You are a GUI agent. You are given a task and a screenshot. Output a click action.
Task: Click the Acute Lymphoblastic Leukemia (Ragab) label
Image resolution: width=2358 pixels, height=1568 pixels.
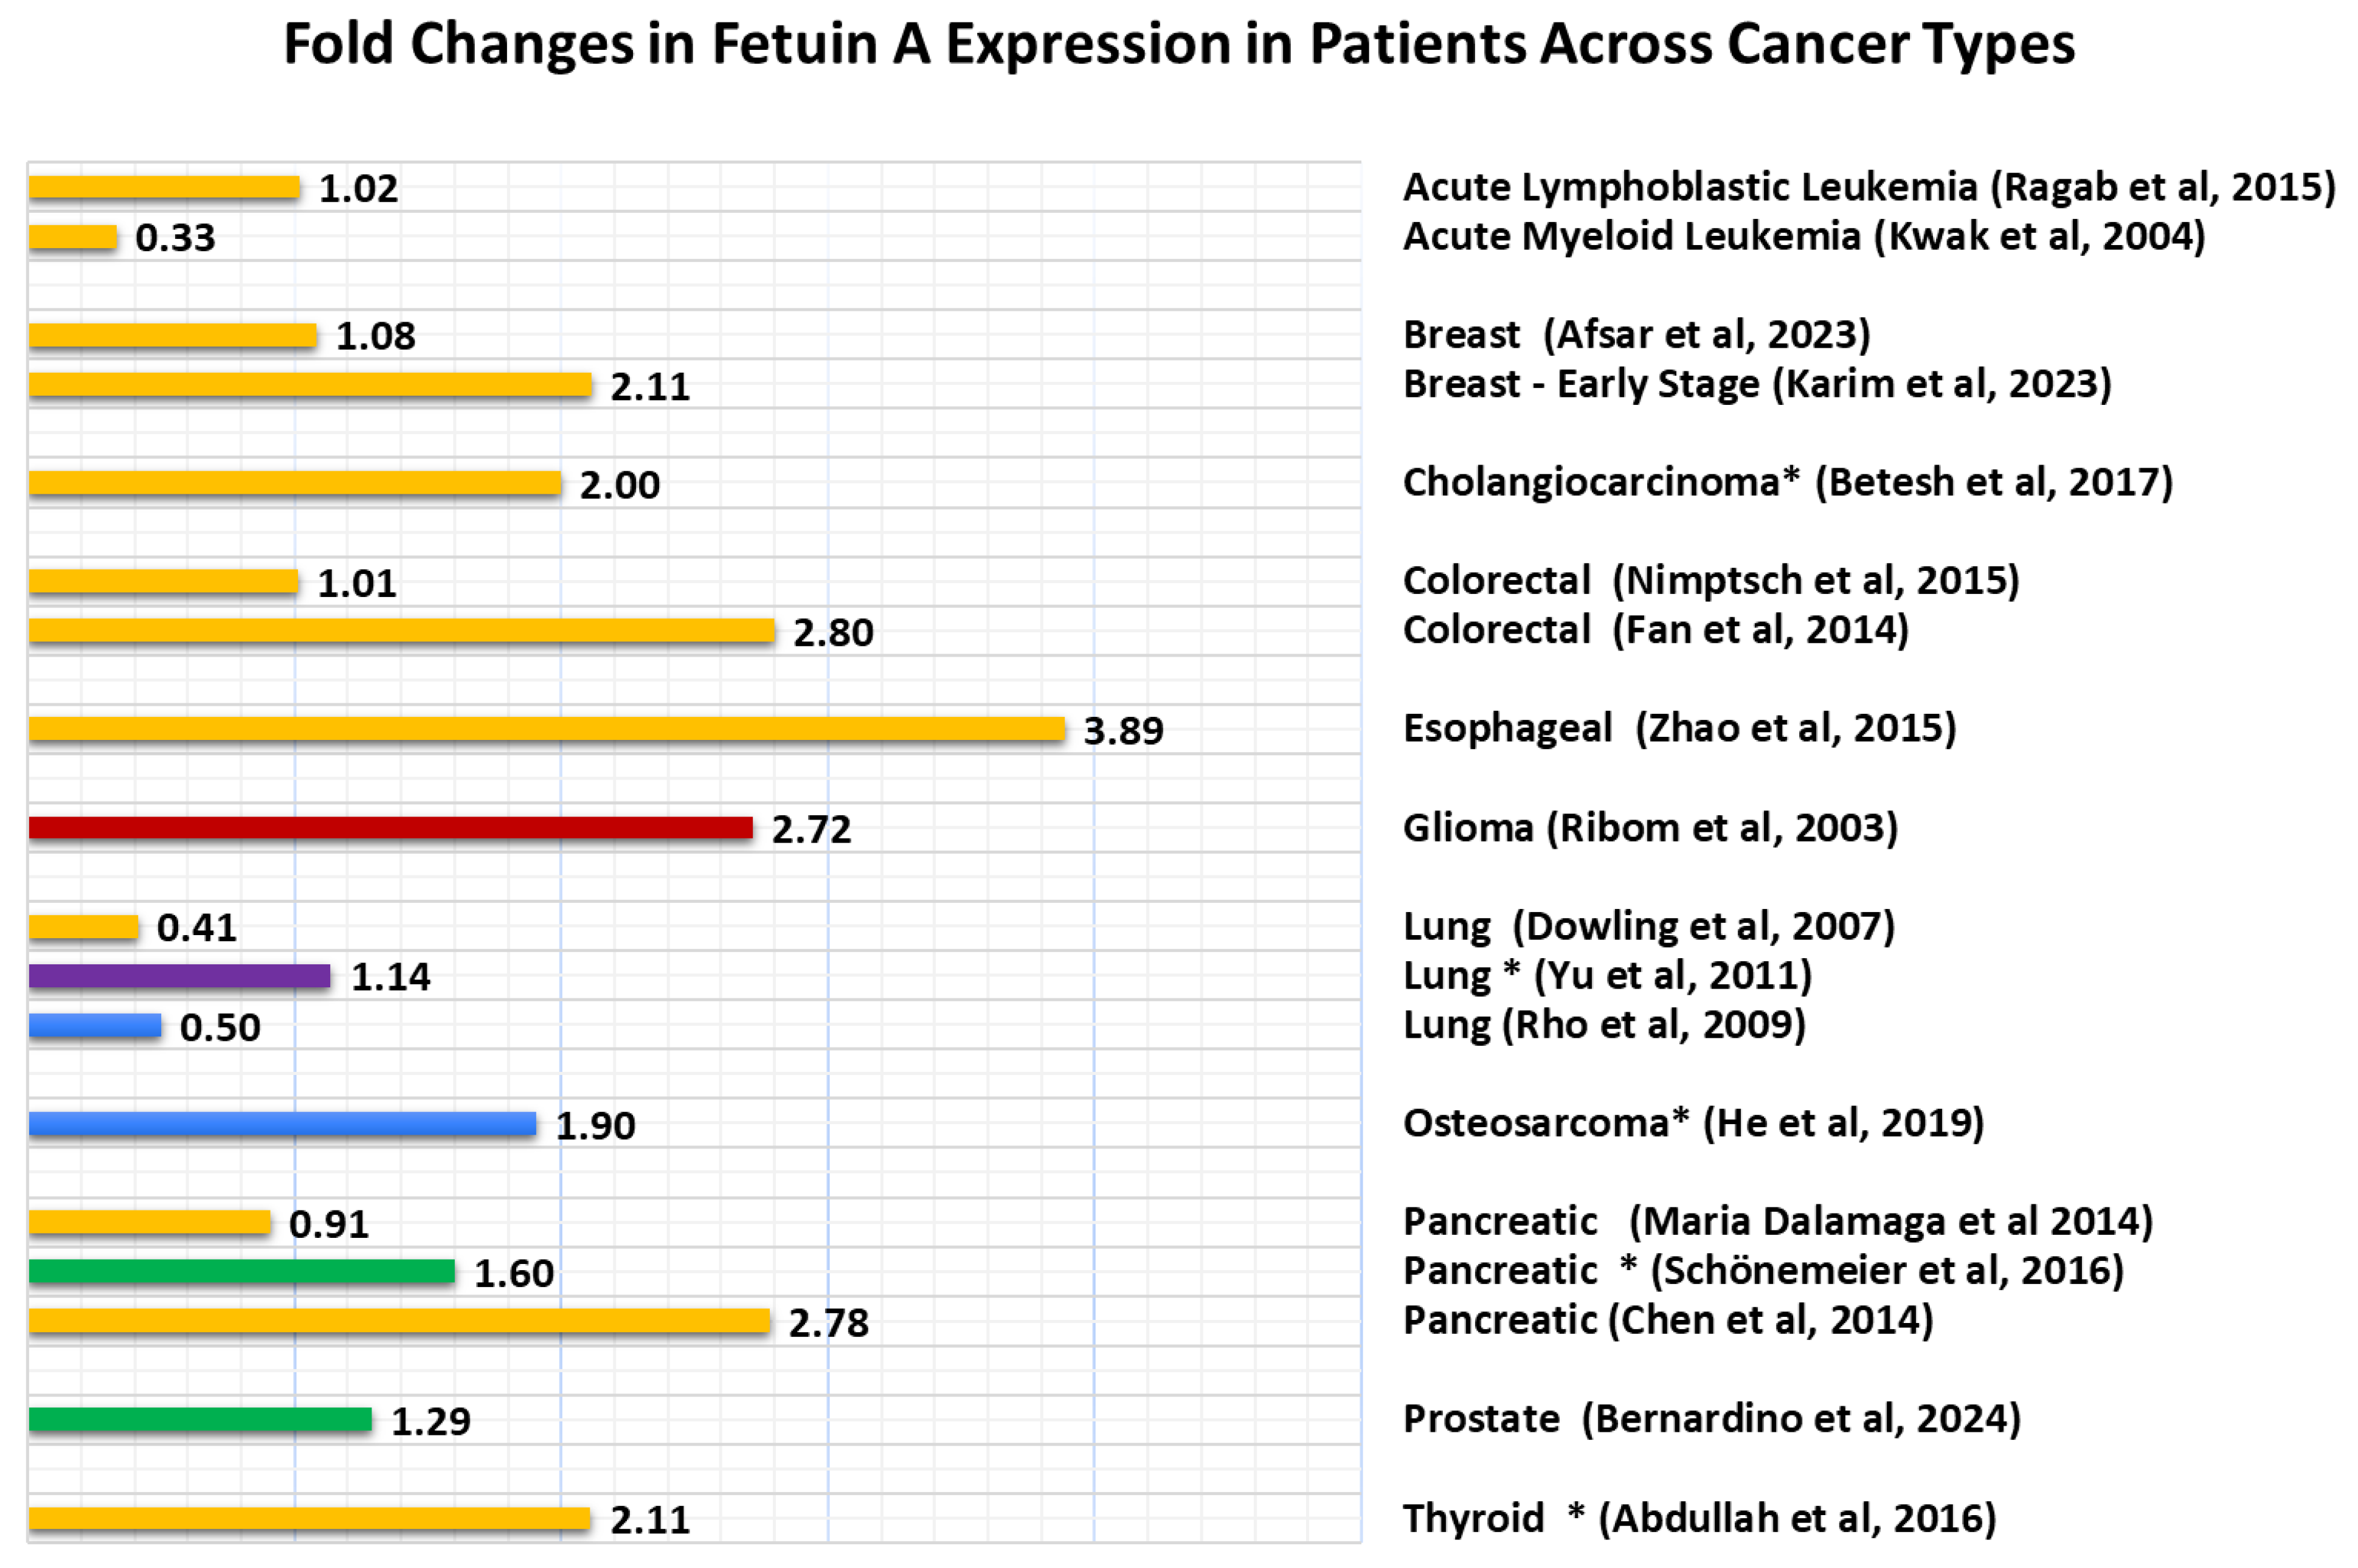[x=1868, y=187]
